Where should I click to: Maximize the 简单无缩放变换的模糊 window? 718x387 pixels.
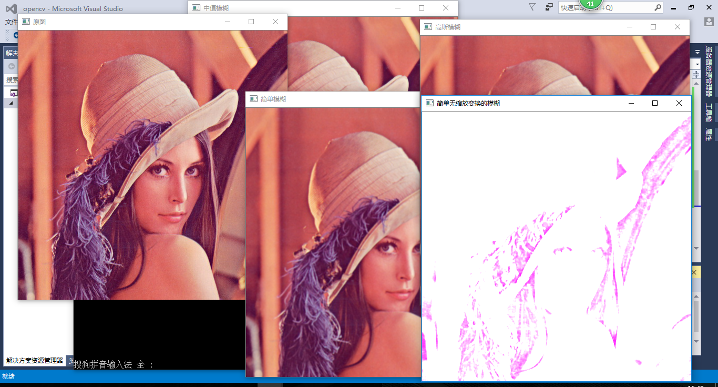click(655, 103)
